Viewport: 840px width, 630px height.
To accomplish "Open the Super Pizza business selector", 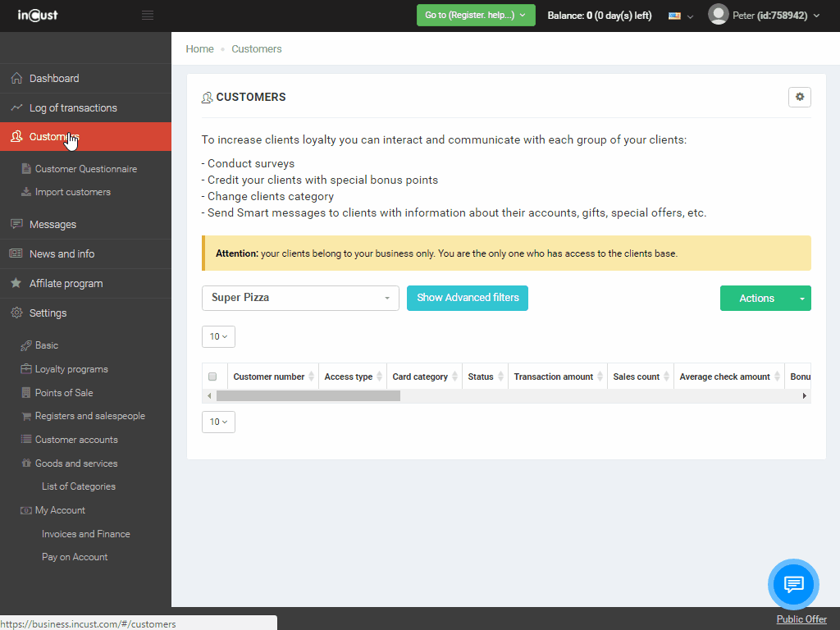I will 300,298.
